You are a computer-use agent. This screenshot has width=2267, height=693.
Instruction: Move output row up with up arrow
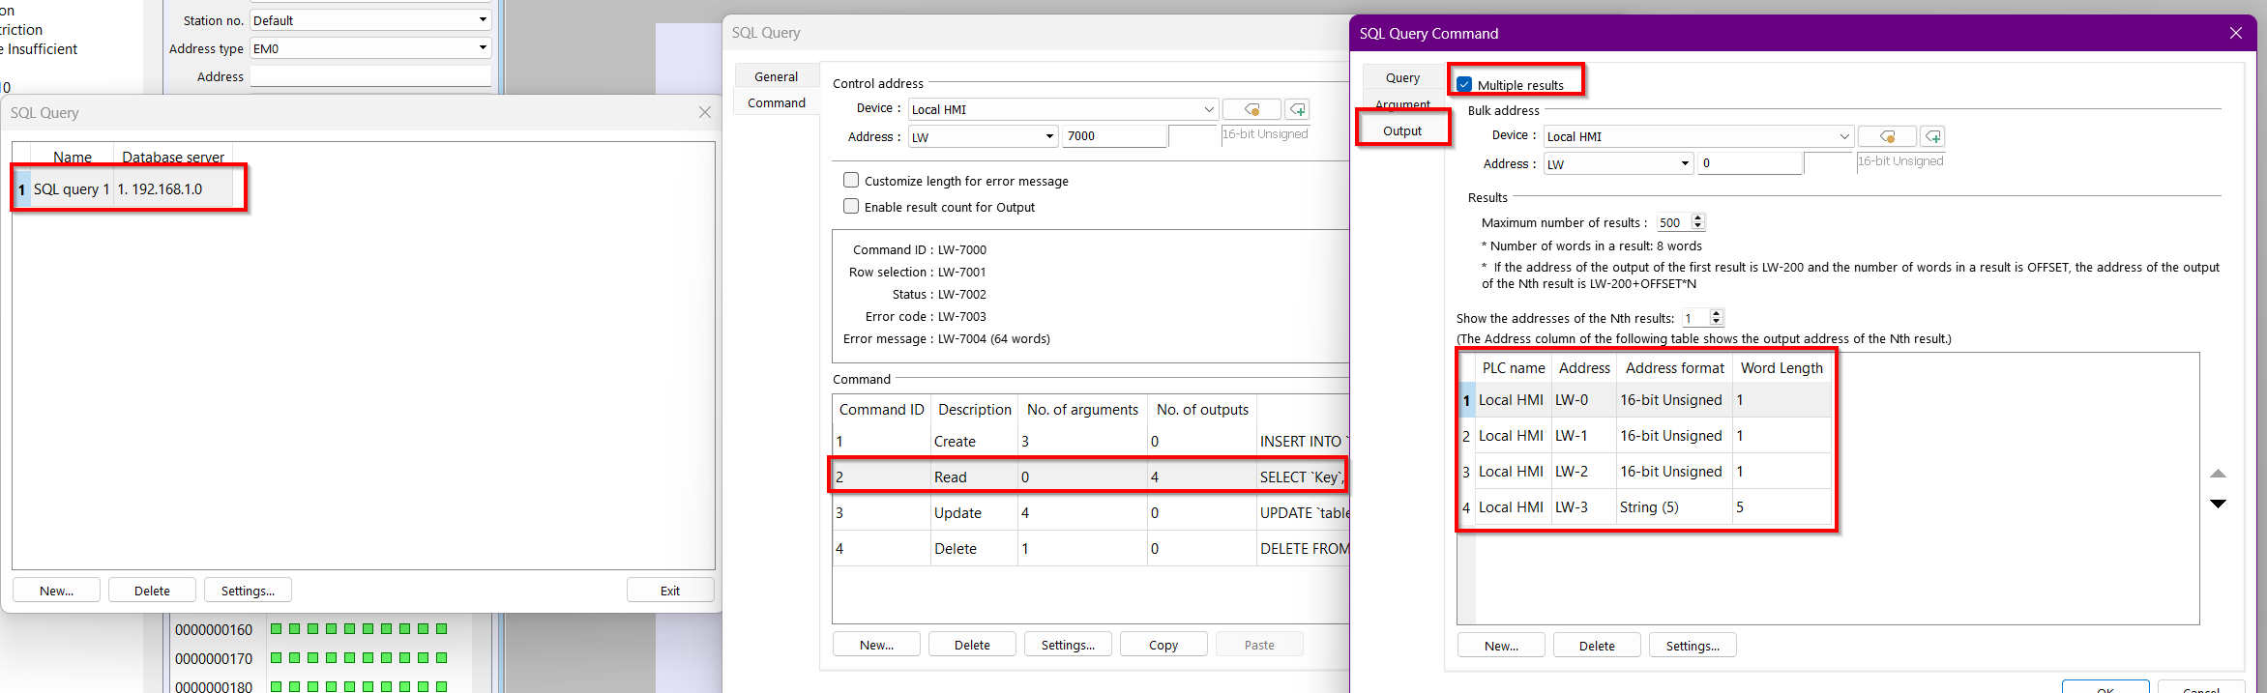pyautogui.click(x=2218, y=474)
